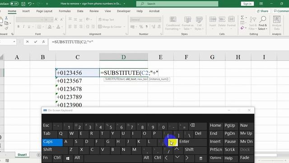Open the Insert ribbon tab
Image resolution: width=289 pixels, height=163 pixels.
26,11
